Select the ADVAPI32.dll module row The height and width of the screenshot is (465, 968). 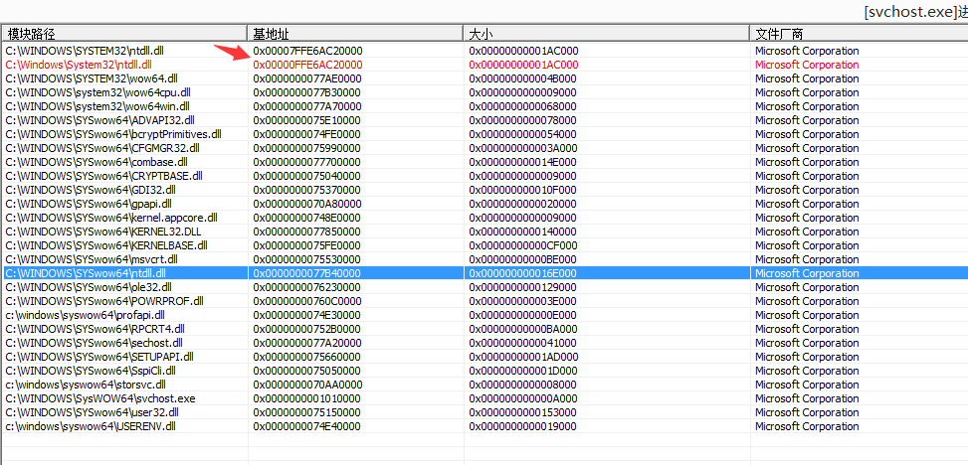click(x=485, y=120)
